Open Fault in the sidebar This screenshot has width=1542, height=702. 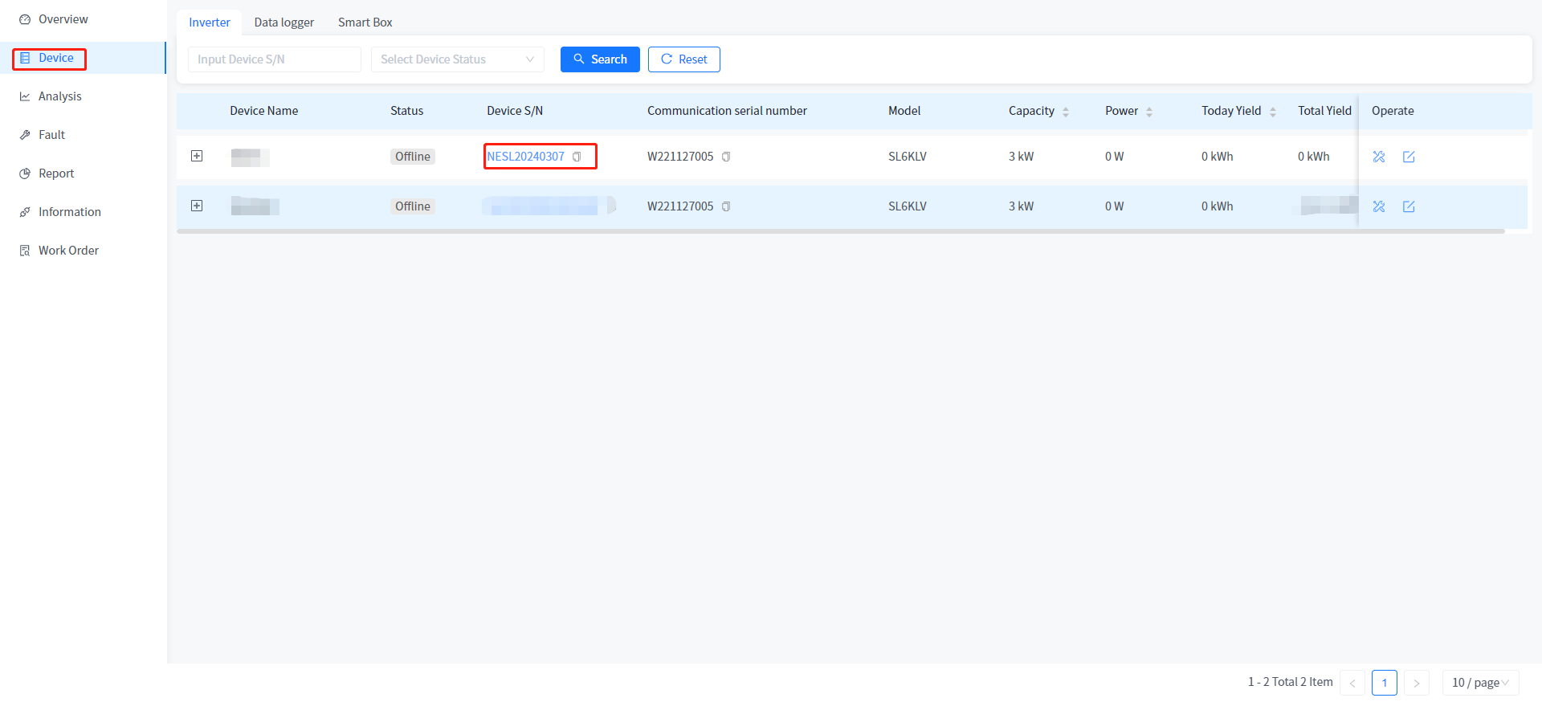[51, 135]
